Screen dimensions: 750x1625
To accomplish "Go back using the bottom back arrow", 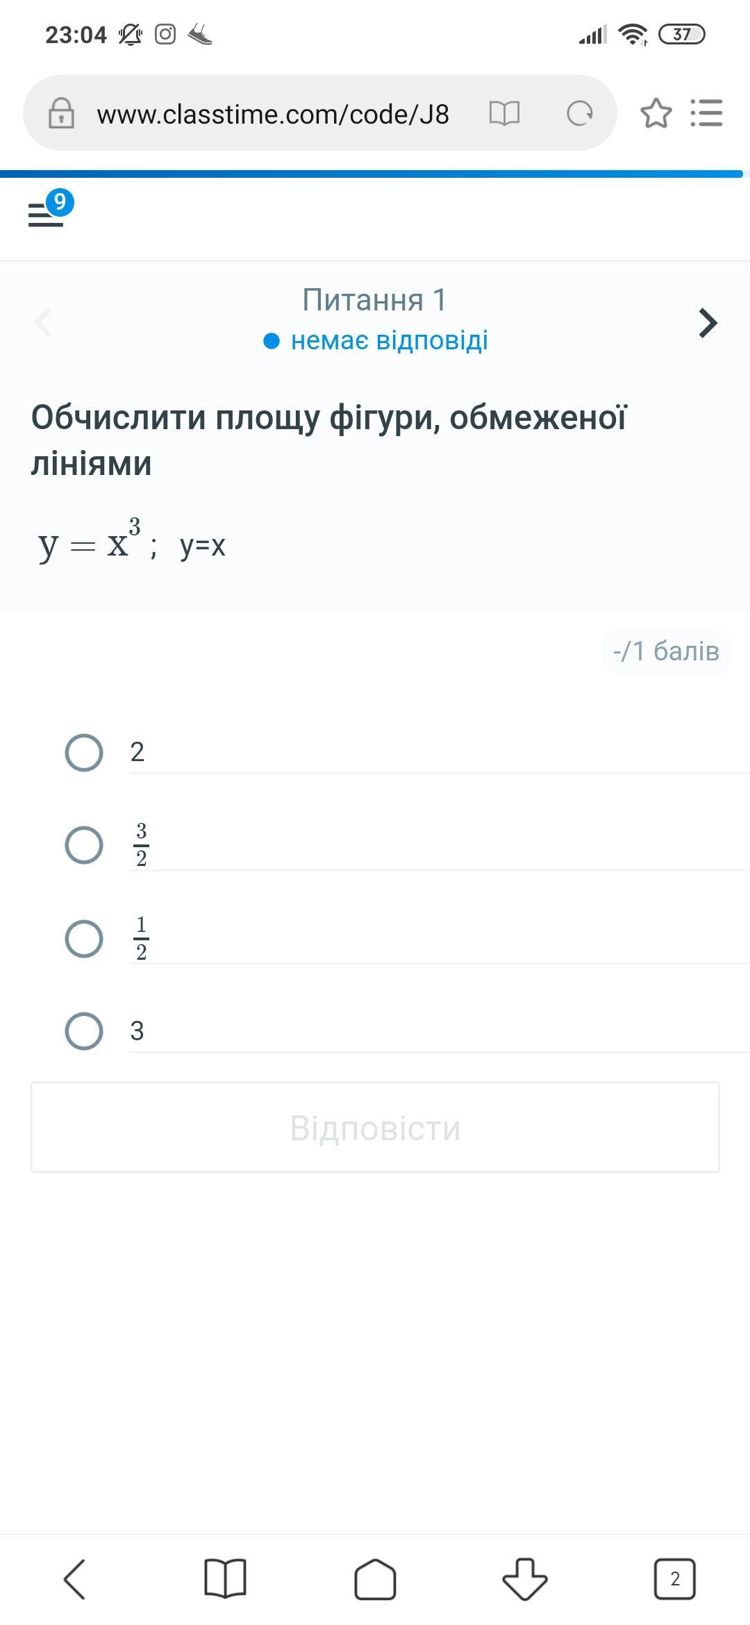I will pyautogui.click(x=75, y=1578).
